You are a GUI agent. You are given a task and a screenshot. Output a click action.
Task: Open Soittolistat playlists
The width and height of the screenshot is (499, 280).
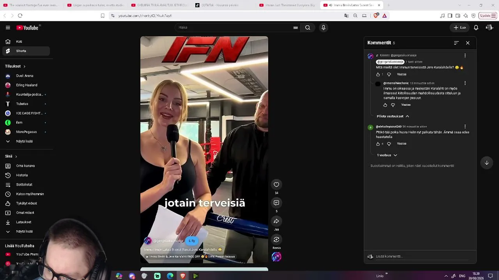tap(26, 185)
